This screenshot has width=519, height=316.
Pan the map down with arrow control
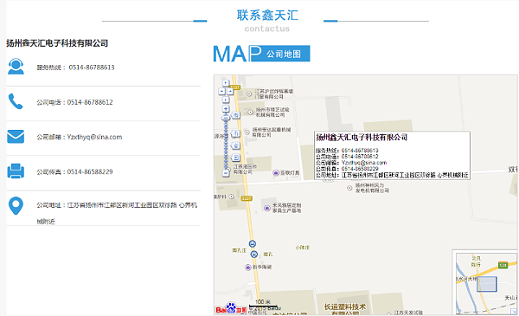(x=226, y=100)
